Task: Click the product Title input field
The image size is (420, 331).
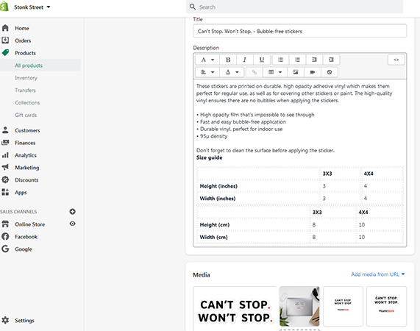Action: (x=299, y=31)
